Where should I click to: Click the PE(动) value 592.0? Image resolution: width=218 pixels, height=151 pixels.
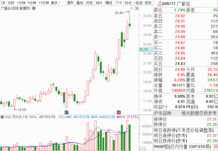coord(213,107)
